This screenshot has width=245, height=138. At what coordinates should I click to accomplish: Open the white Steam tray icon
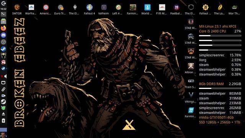pyautogui.click(x=3, y=102)
